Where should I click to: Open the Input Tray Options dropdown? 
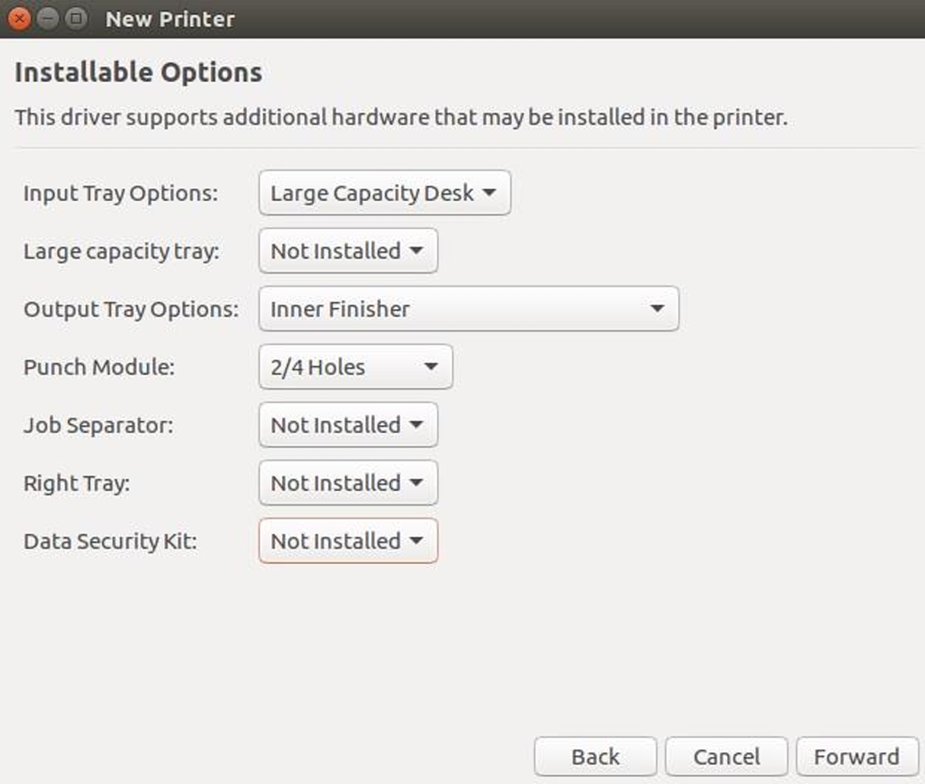385,193
